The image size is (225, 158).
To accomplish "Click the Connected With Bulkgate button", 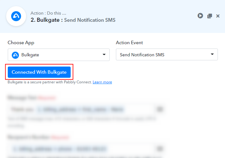I will (x=39, y=72).
